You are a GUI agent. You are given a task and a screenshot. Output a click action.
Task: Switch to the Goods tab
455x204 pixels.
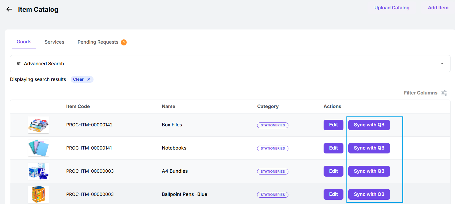point(24,42)
